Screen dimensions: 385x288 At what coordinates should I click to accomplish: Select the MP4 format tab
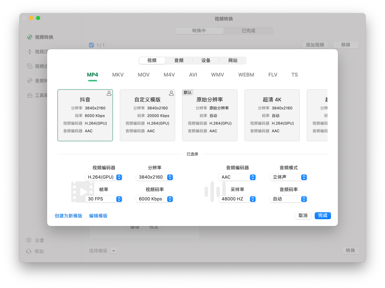pyautogui.click(x=93, y=74)
